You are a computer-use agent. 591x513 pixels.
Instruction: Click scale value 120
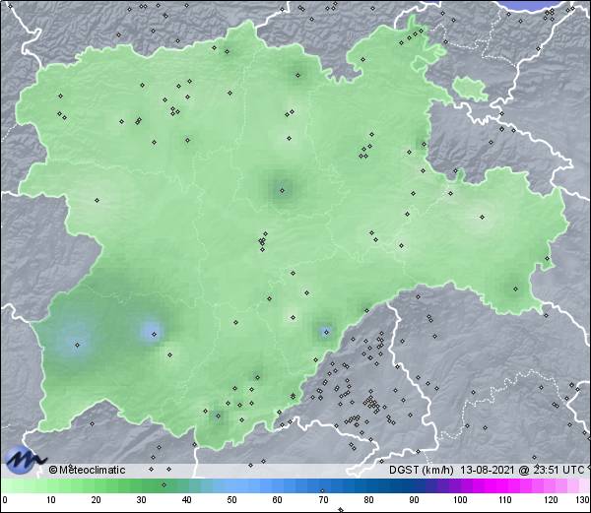[551, 500]
